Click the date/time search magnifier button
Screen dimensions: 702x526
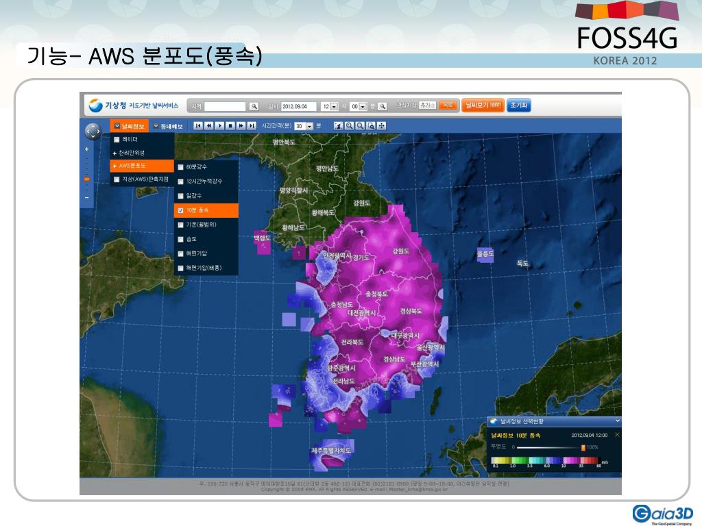pyautogui.click(x=382, y=106)
